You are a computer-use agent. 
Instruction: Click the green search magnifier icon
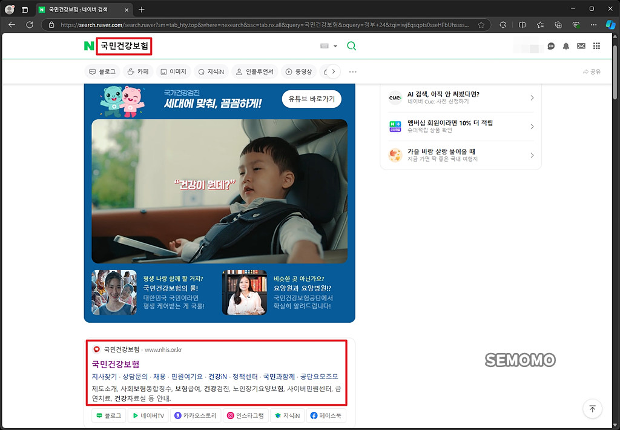[351, 46]
